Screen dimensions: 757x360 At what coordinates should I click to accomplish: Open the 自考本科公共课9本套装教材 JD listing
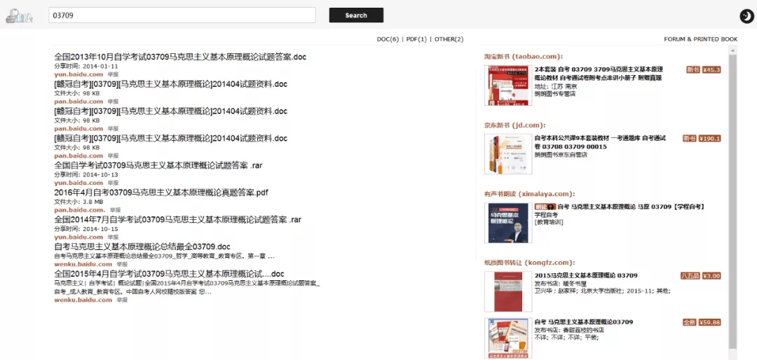600,142
